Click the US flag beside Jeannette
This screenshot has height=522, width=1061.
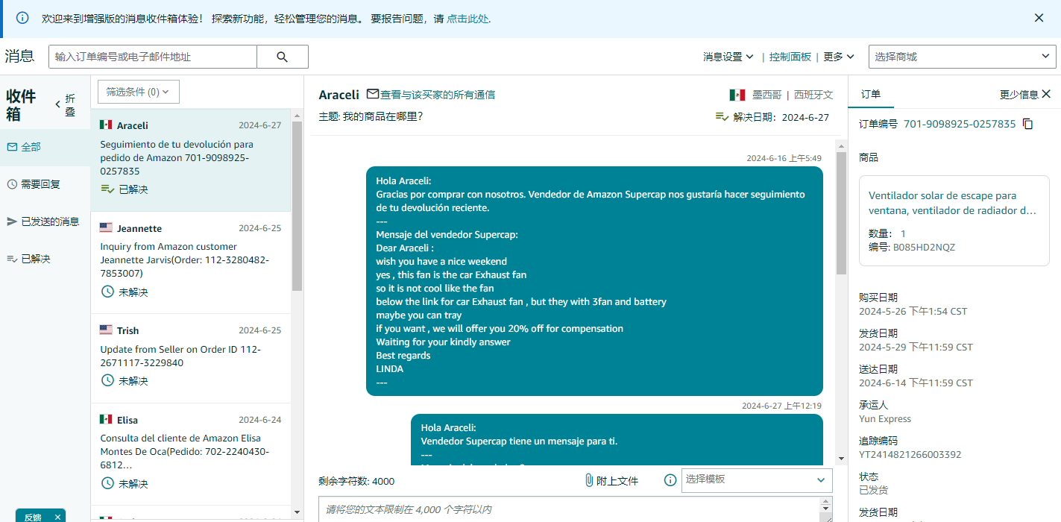coord(106,228)
